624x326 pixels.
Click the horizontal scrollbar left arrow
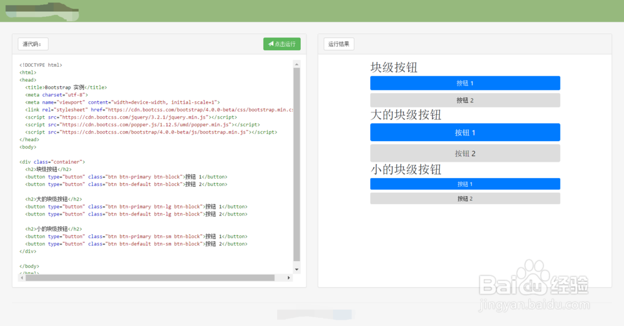pyautogui.click(x=22, y=278)
